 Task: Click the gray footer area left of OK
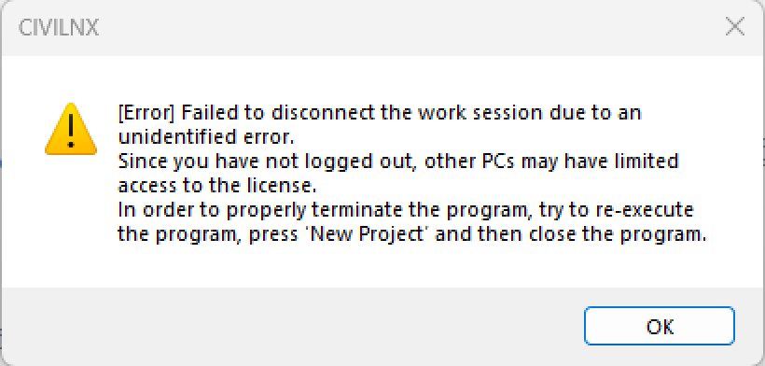coord(293,326)
